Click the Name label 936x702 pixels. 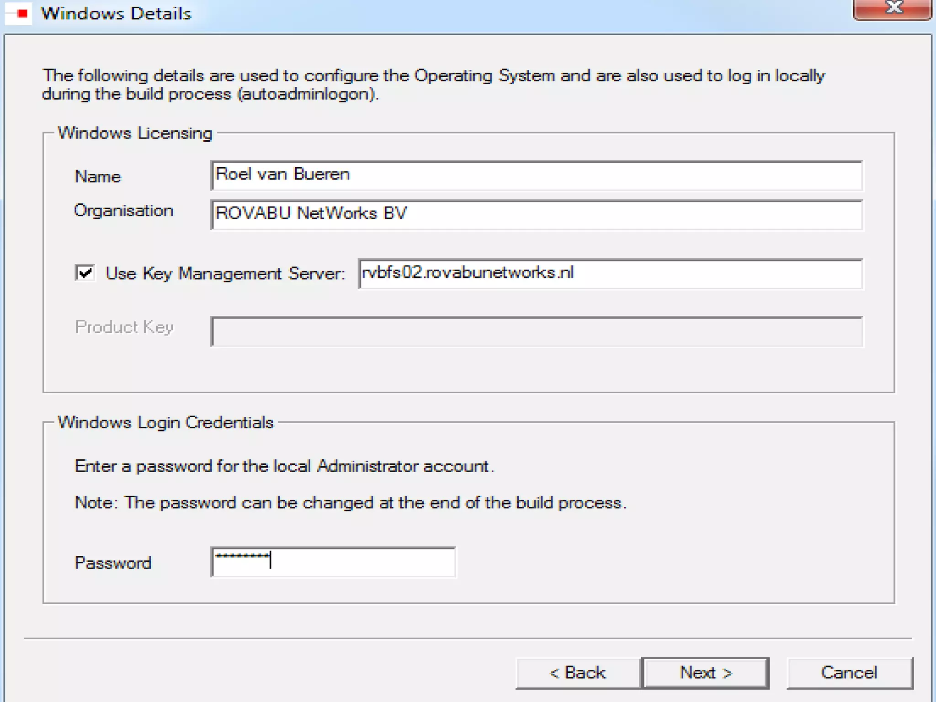pyautogui.click(x=98, y=176)
